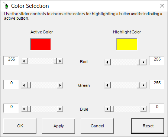Viewport: 168px width, 137px height.
Task: Reset colors to defaults
Action: pyautogui.click(x=148, y=126)
